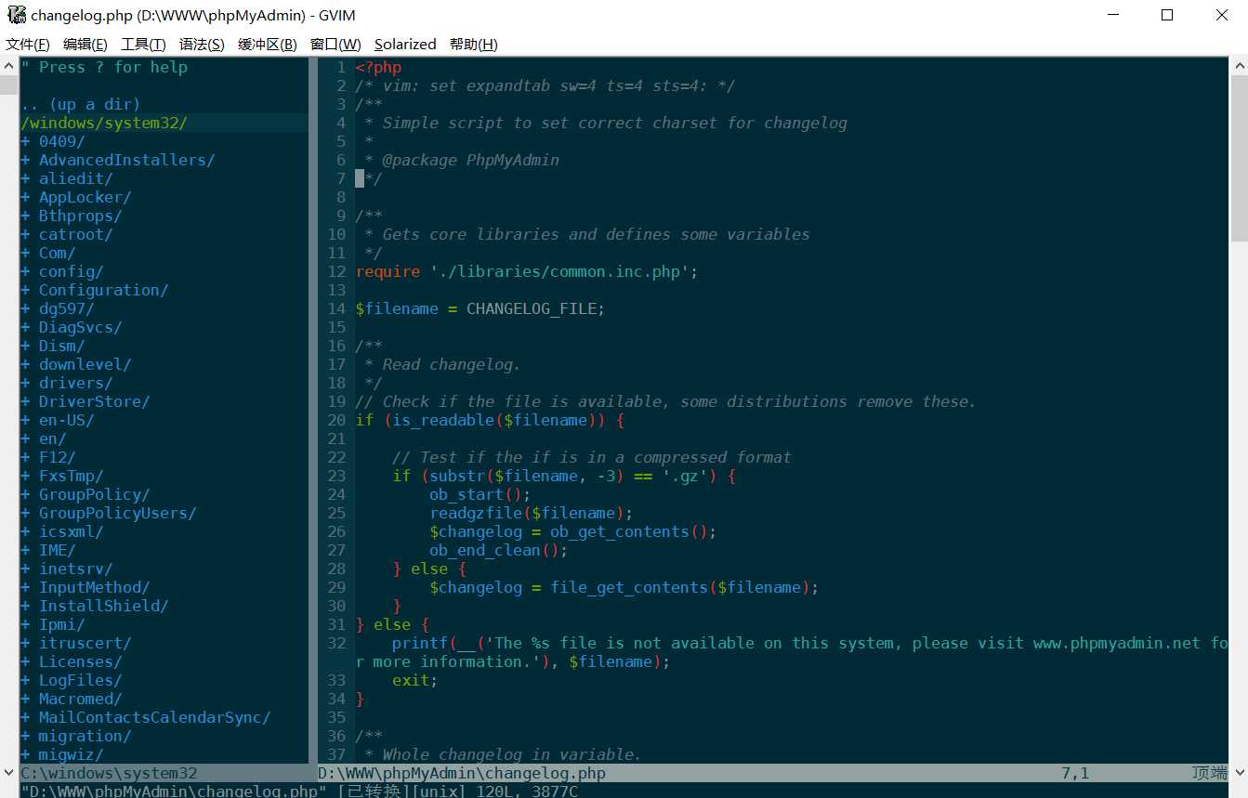
Task: Expand the 0409/ folder plus sign
Action: pyautogui.click(x=25, y=141)
